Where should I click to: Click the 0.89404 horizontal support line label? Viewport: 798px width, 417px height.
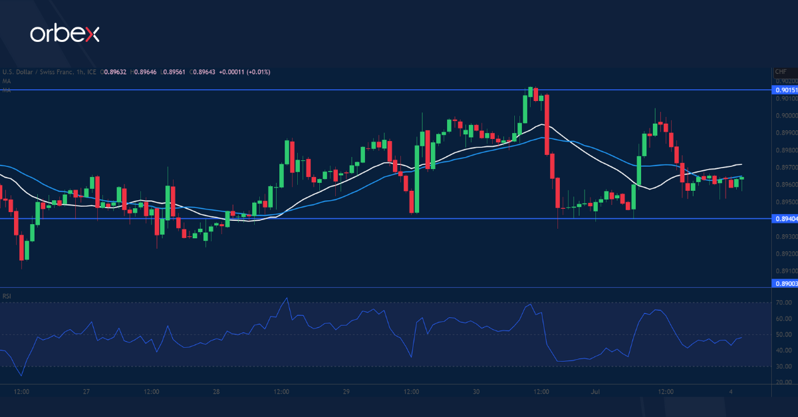click(785, 218)
